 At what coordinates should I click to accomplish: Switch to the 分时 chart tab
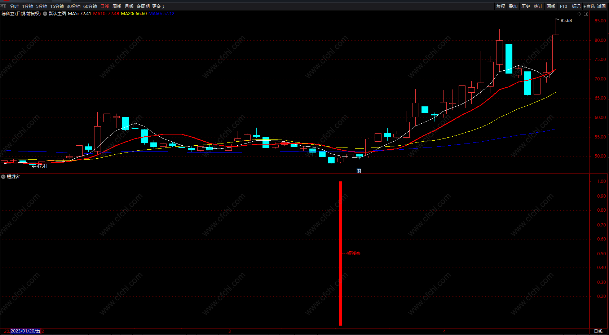14,6
